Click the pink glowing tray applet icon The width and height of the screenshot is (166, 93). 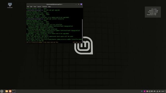pyautogui.click(x=144, y=91)
